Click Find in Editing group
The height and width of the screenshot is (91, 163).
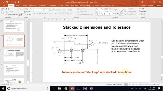pyautogui.click(x=141, y=9)
